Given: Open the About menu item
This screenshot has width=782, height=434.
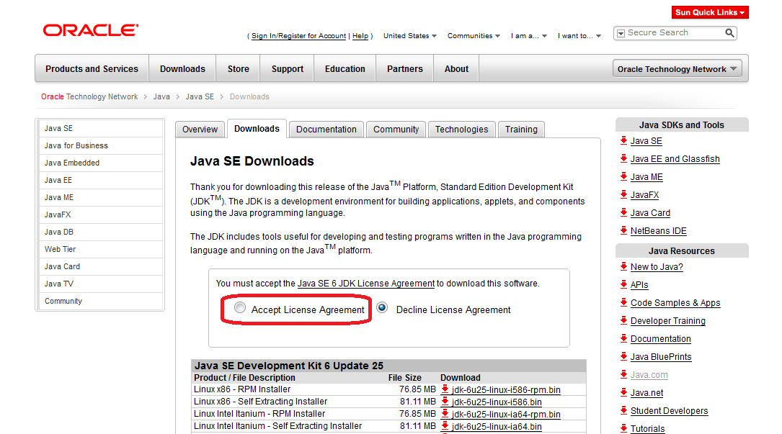Looking at the screenshot, I should [x=456, y=69].
